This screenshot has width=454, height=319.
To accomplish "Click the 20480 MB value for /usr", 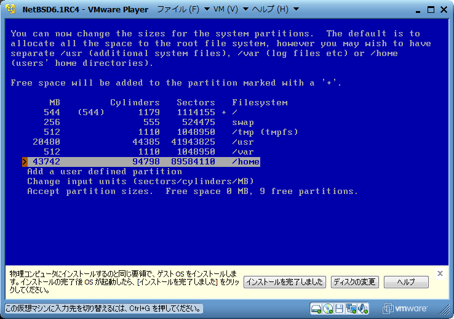I will (x=46, y=142).
